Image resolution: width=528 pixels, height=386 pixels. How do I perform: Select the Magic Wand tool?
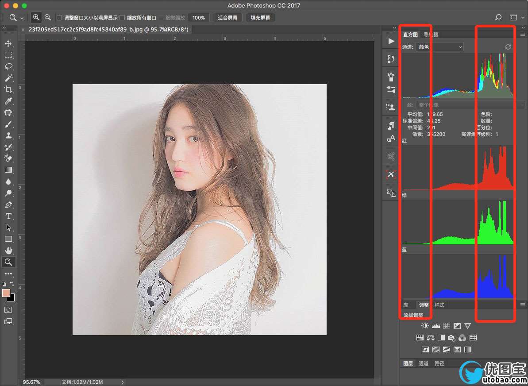tap(8, 78)
